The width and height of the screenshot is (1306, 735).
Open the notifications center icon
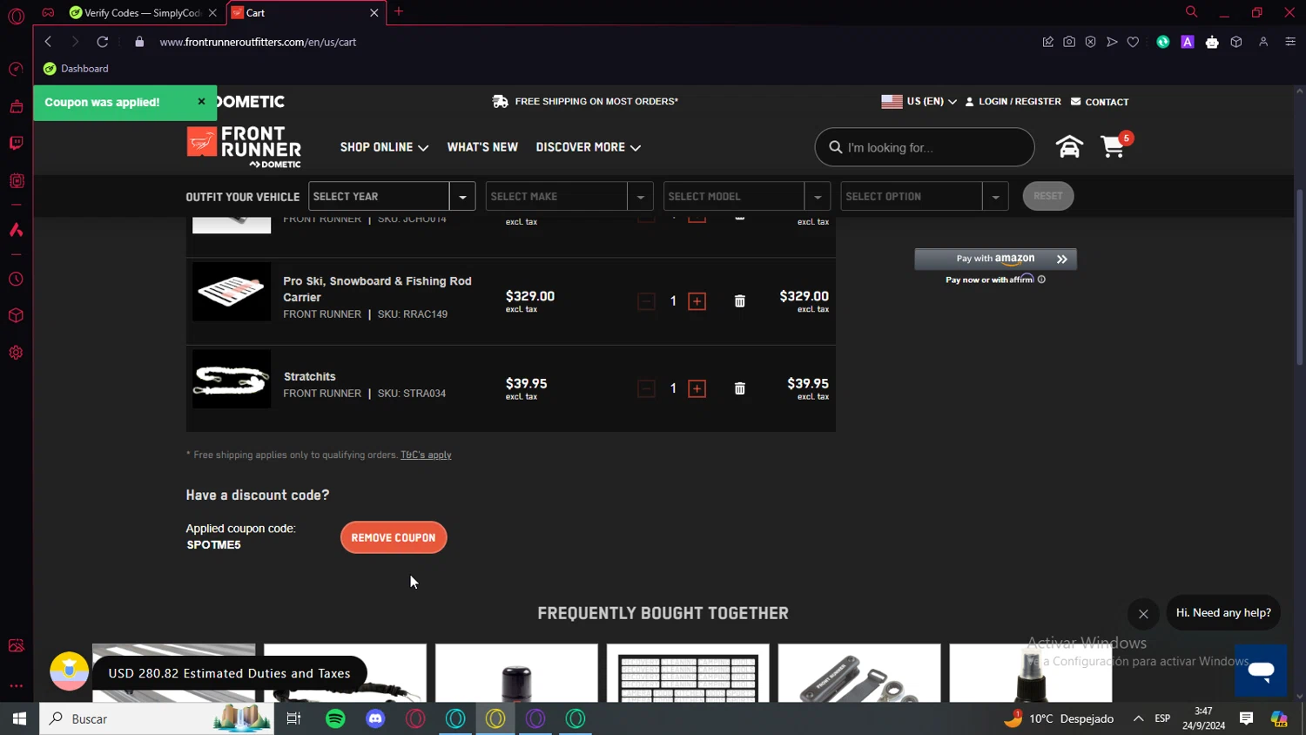[x=1247, y=718]
